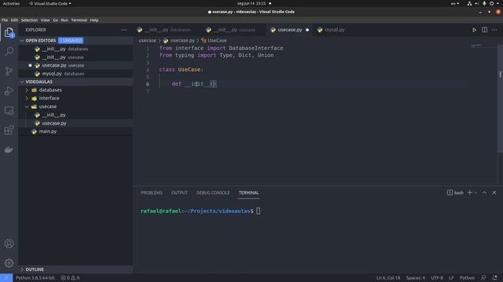Open the Source Control view
The width and height of the screenshot is (503, 282).
[x=9, y=71]
